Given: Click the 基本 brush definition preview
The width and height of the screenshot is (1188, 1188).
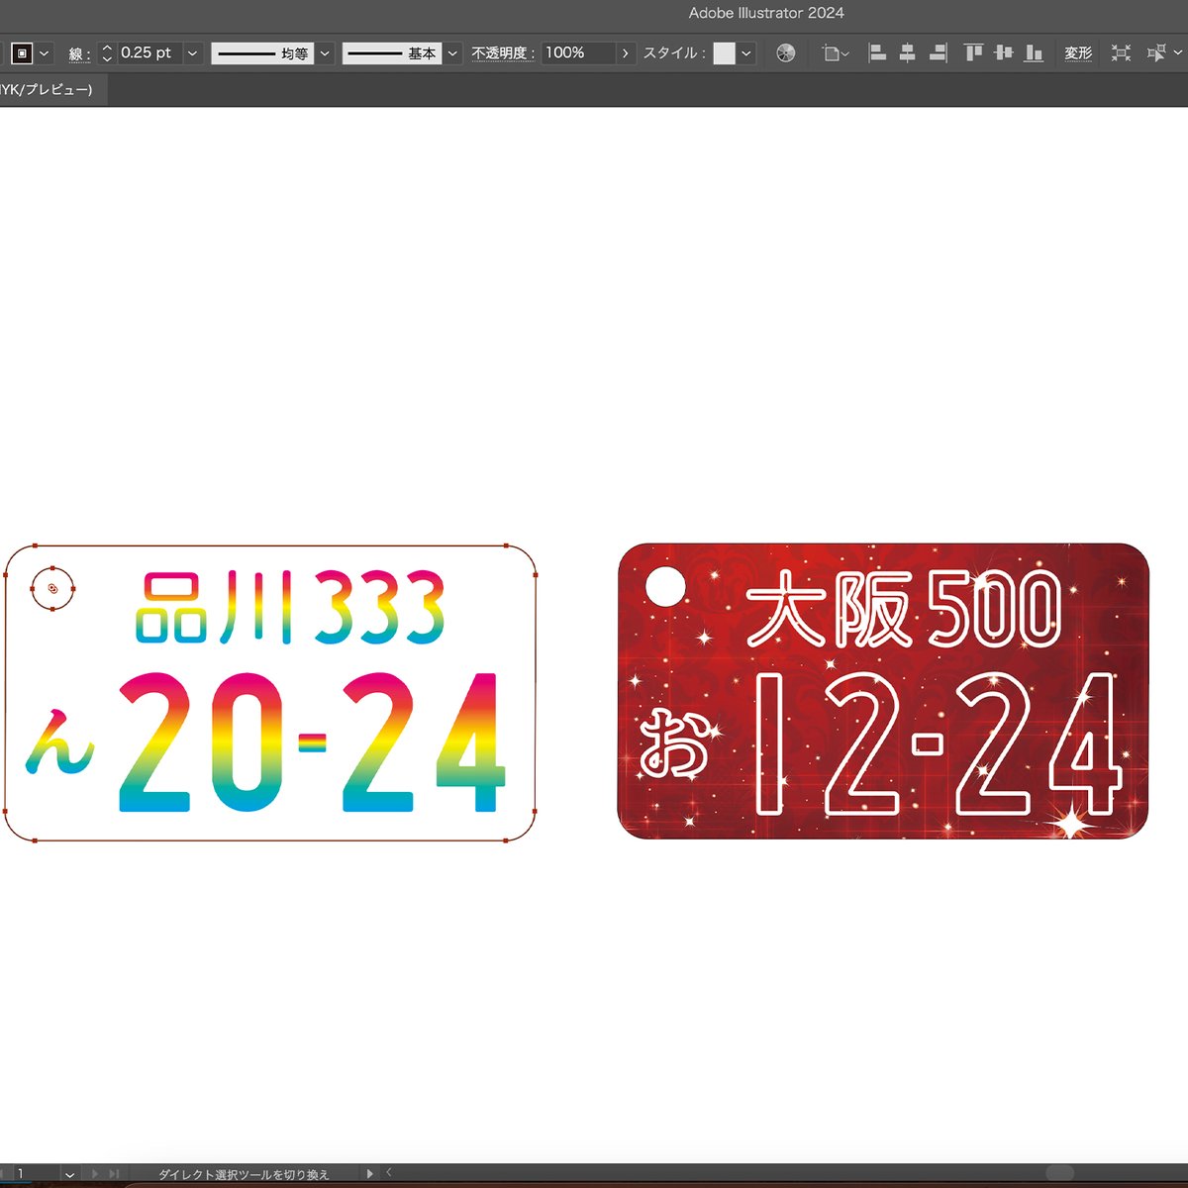Looking at the screenshot, I should 392,53.
